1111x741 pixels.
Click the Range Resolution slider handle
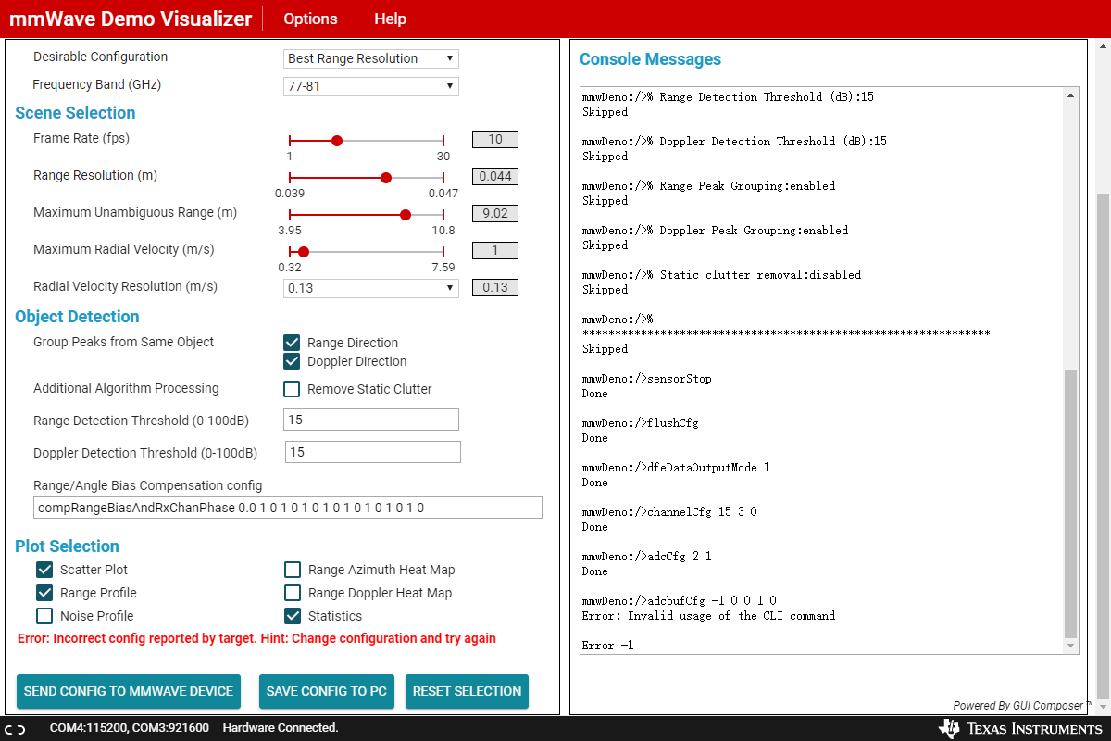[x=386, y=178]
